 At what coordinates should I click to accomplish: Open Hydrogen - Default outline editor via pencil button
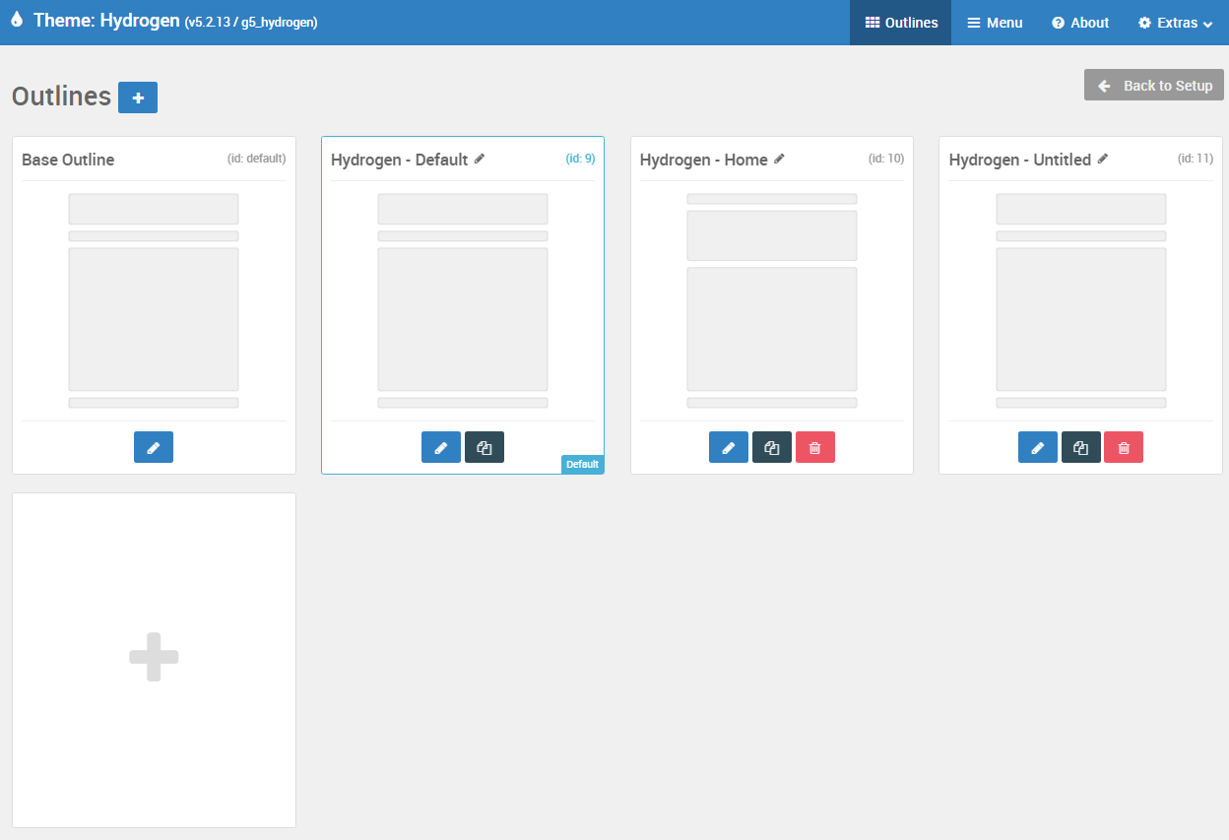tap(441, 447)
